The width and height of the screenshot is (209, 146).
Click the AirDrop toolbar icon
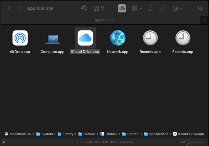84,8
